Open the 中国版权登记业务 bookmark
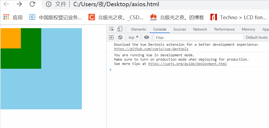Image resolution: width=269 pixels, height=128 pixels. point(56,17)
